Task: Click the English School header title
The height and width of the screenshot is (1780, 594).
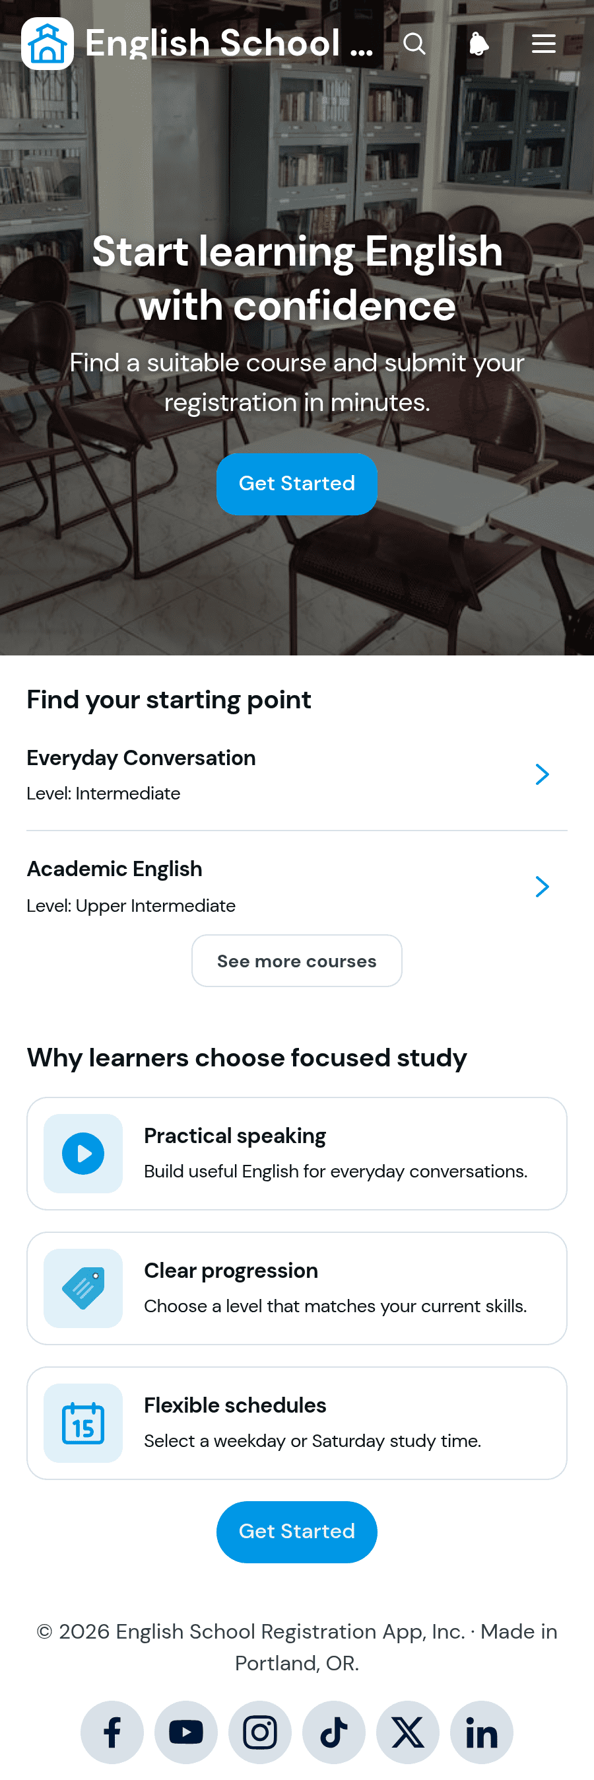Action: pos(230,44)
